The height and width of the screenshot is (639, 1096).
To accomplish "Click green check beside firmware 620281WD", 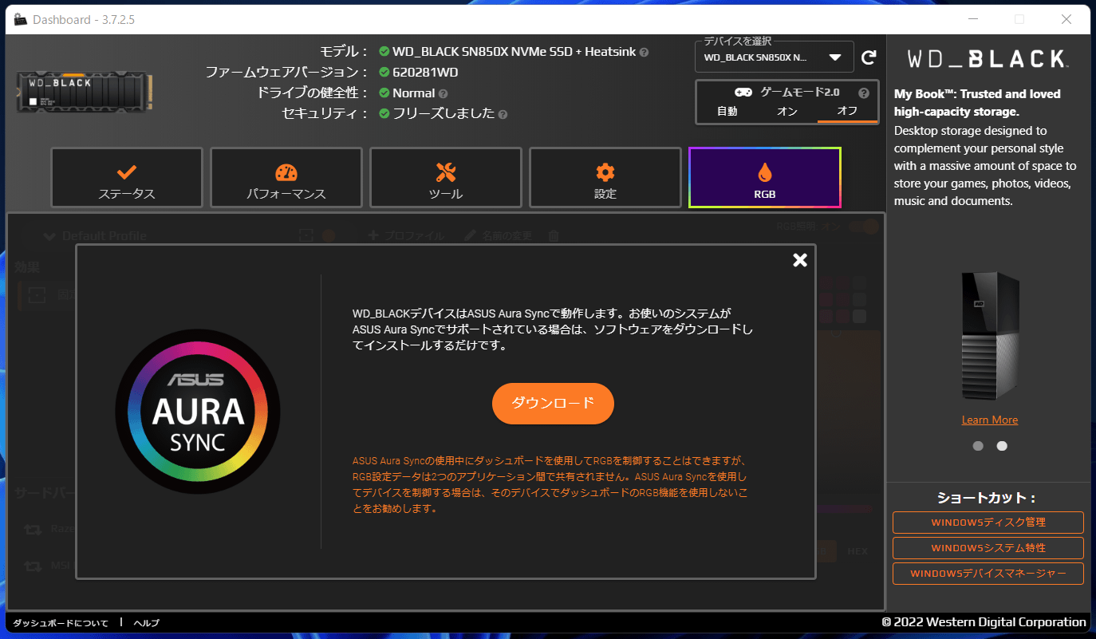I will click(384, 72).
